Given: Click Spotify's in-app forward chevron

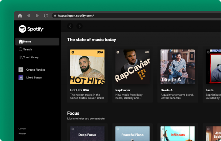Looking at the screenshot, I should click(x=80, y=26).
